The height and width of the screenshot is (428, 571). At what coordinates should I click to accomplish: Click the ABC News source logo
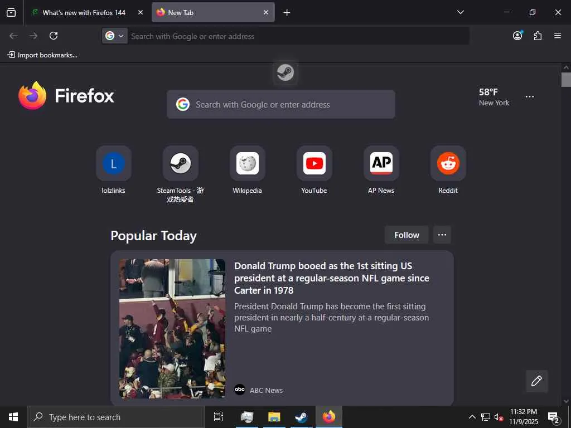240,390
